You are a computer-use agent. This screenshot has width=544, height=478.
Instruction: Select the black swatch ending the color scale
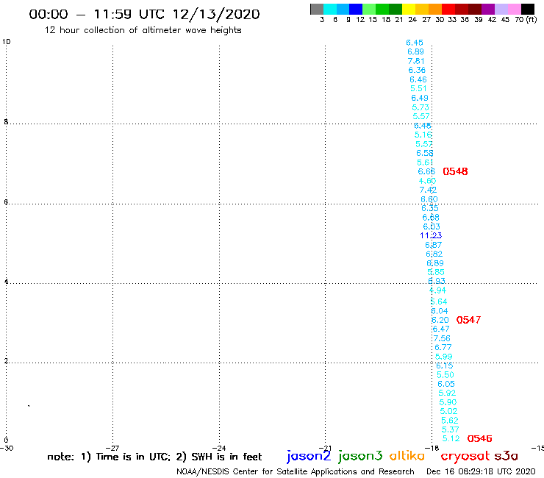(x=527, y=9)
